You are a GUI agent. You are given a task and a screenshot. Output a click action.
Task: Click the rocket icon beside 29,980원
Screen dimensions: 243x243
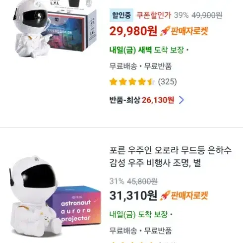(165, 31)
